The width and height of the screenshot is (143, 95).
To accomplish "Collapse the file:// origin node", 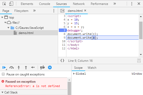I will point(5,22).
